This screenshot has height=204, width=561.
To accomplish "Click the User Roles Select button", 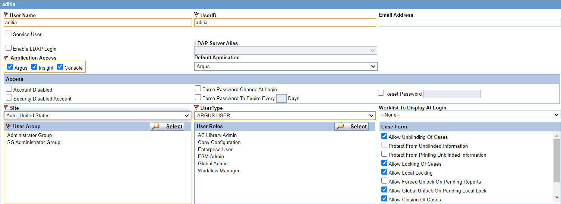I will click(x=352, y=127).
